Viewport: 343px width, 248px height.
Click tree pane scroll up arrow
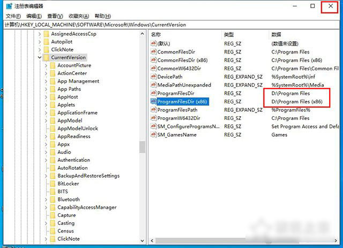click(143, 34)
